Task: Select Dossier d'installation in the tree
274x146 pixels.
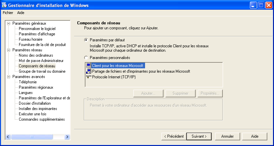Action: pyautogui.click(x=35, y=103)
